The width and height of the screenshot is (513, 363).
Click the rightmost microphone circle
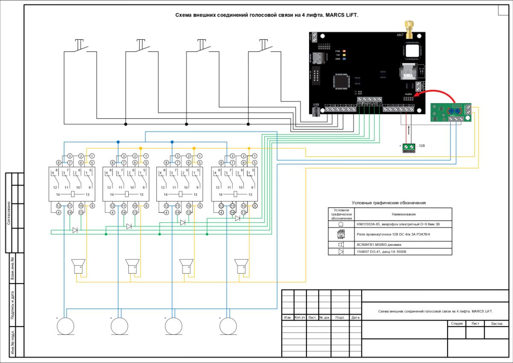coord(228,327)
